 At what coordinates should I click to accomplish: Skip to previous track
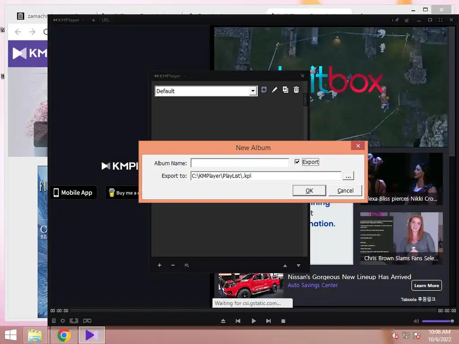(x=238, y=321)
